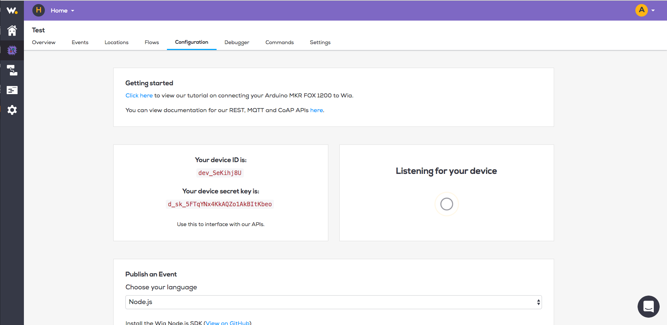Click the Listening for your device heading
This screenshot has height=325, width=667.
[x=446, y=171]
